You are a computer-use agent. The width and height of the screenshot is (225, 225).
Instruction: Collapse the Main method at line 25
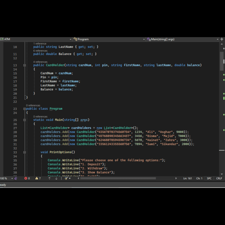tap(24, 120)
